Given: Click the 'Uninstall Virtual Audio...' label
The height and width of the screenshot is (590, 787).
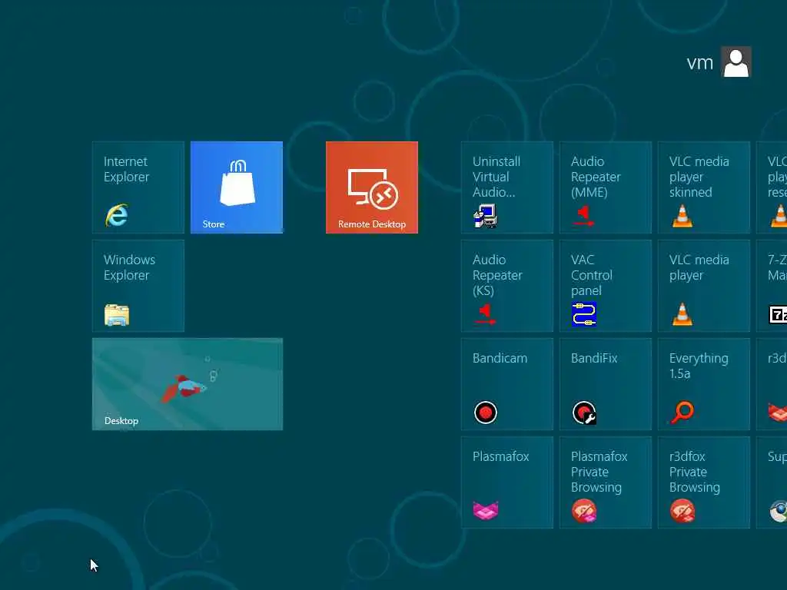Looking at the screenshot, I should [496, 177].
